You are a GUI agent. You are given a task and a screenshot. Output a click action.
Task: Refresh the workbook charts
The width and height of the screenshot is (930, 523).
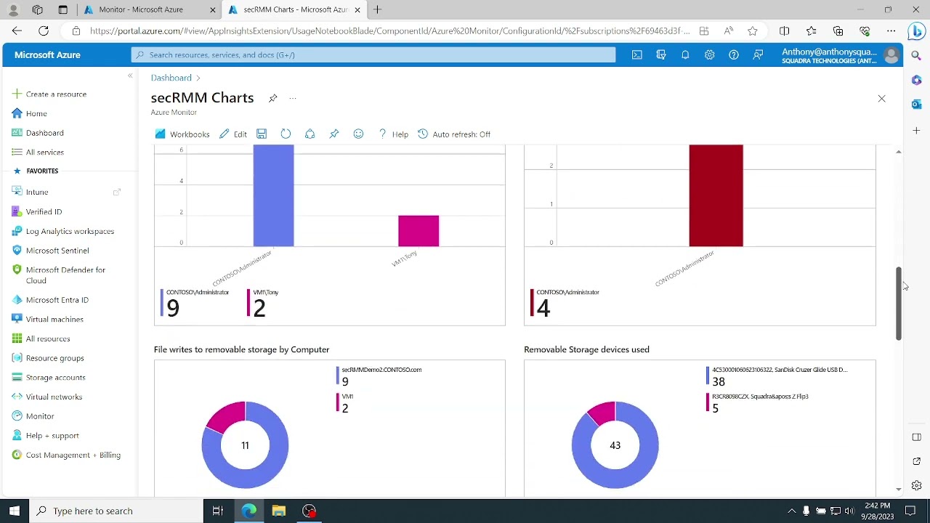(286, 134)
